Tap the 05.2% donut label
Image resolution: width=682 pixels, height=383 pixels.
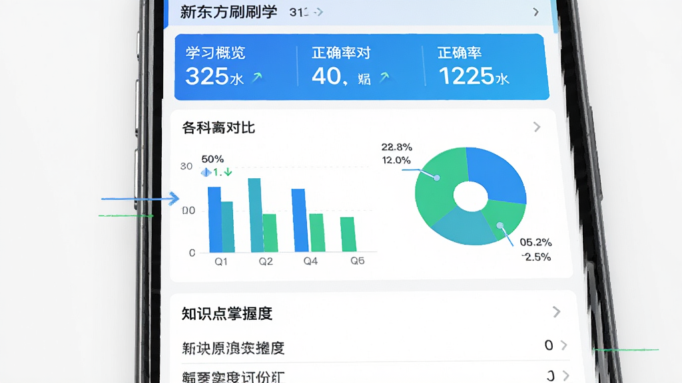(535, 242)
